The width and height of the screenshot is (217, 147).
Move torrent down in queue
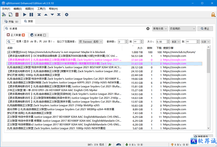[x=52, y=15]
